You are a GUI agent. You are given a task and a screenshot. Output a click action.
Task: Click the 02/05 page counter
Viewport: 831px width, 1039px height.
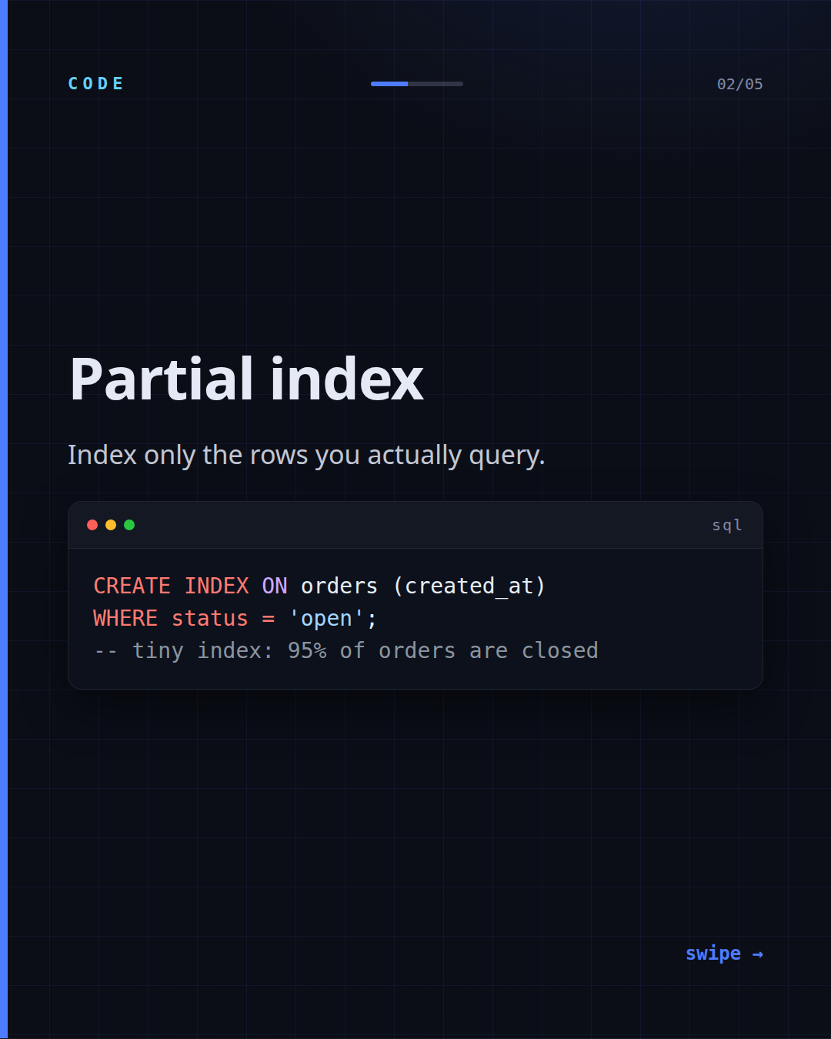coord(739,84)
